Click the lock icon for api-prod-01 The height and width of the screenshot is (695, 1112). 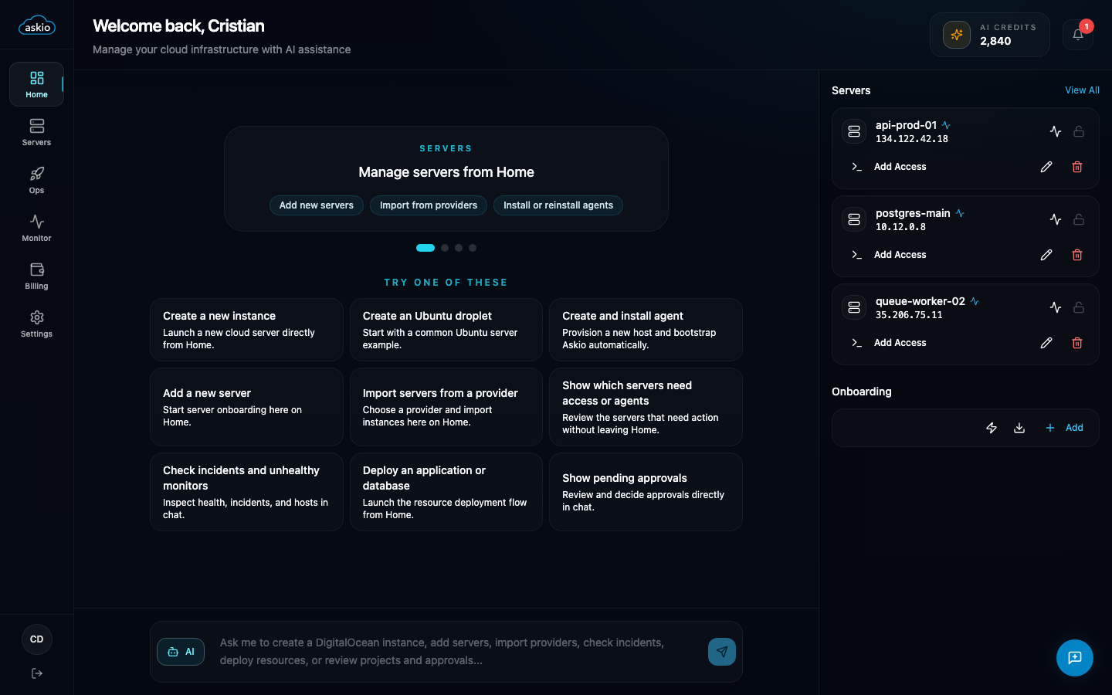point(1079,131)
